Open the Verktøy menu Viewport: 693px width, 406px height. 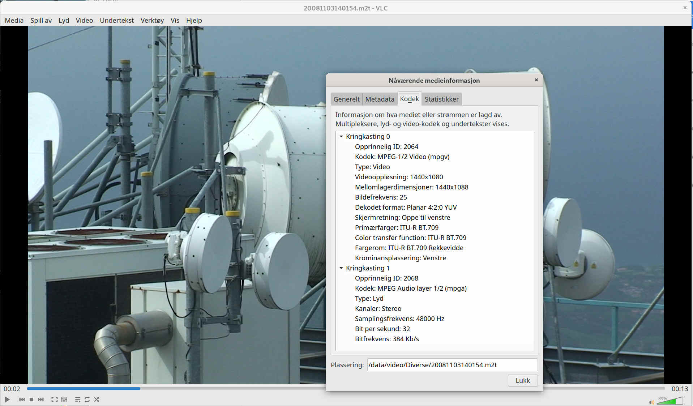pos(152,21)
